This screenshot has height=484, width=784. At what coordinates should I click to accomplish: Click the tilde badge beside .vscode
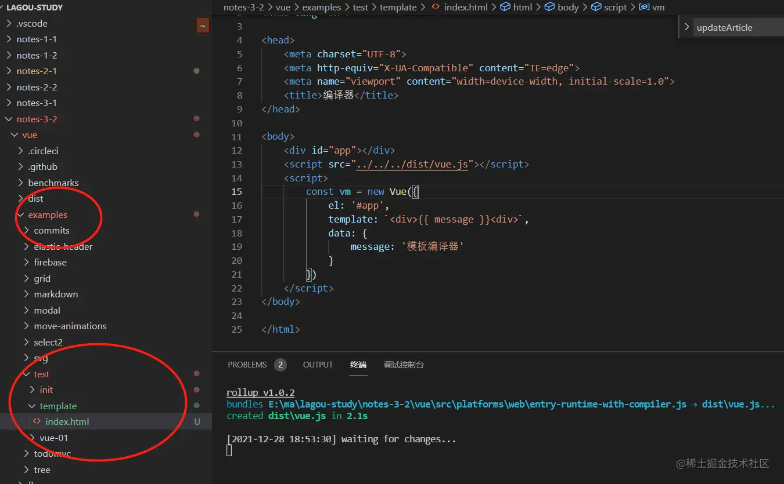(x=203, y=26)
